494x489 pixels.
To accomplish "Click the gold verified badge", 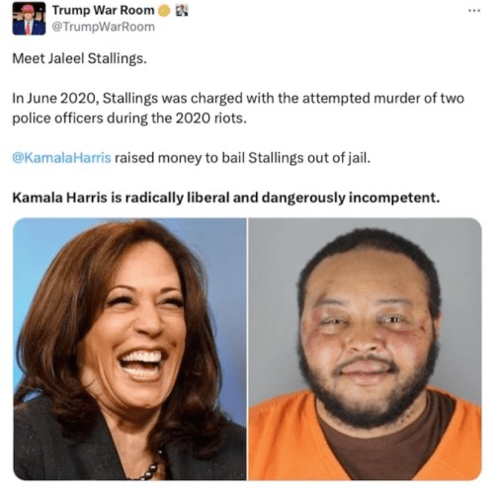I will pos(164,11).
